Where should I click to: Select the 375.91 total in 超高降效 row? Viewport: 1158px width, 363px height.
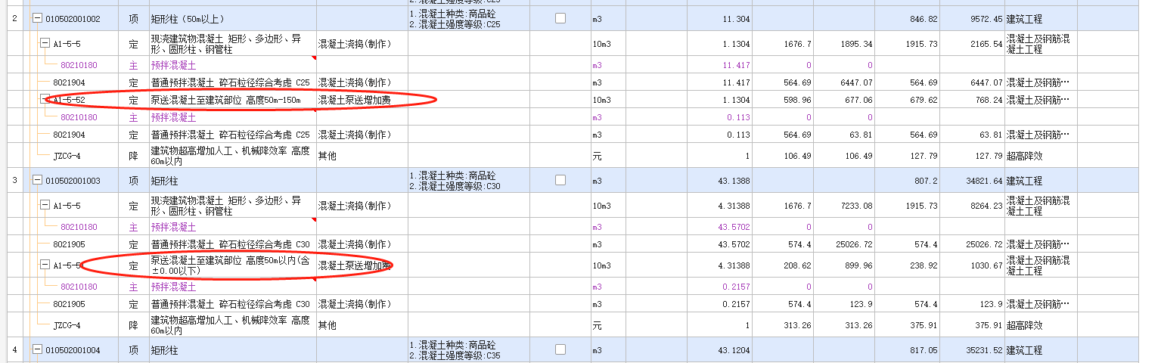point(971,325)
